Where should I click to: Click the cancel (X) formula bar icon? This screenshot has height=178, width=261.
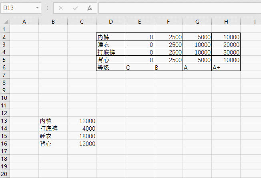(61, 8)
